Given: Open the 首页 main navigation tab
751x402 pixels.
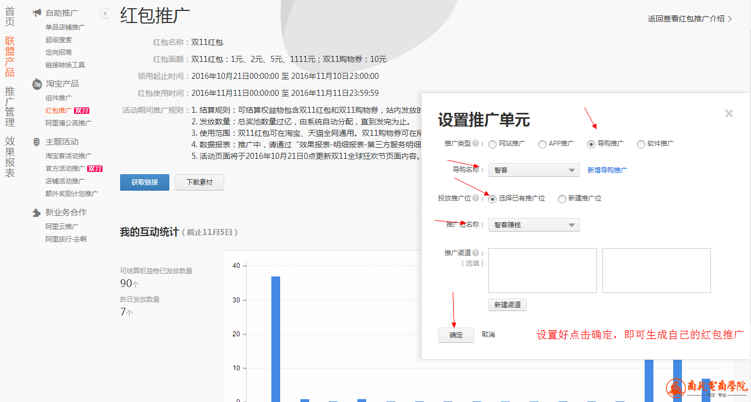Looking at the screenshot, I should click(x=10, y=16).
